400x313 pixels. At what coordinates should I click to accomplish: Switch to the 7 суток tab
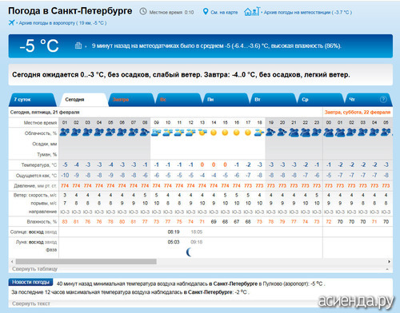click(x=33, y=100)
